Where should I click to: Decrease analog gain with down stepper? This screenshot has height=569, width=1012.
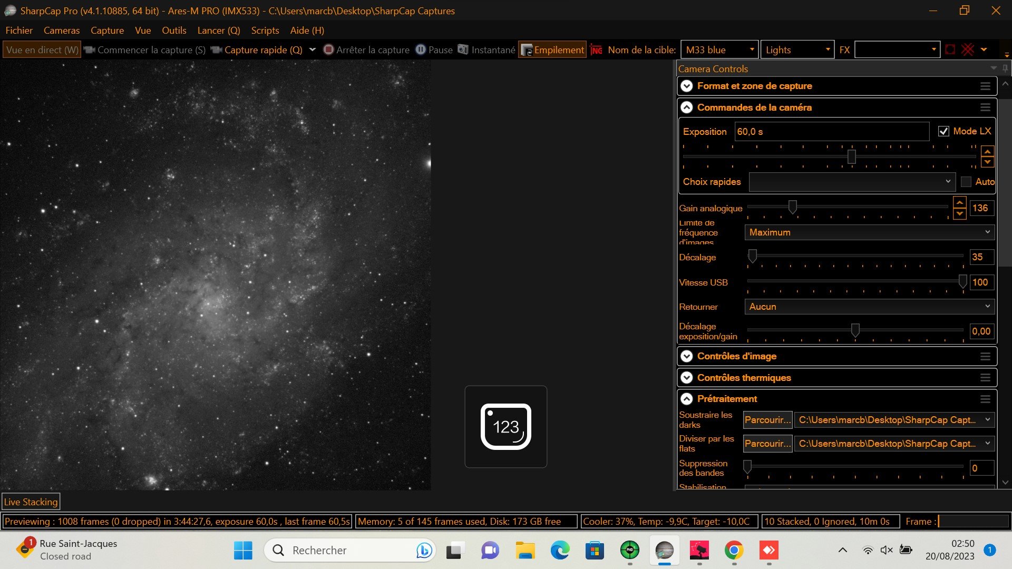(960, 213)
